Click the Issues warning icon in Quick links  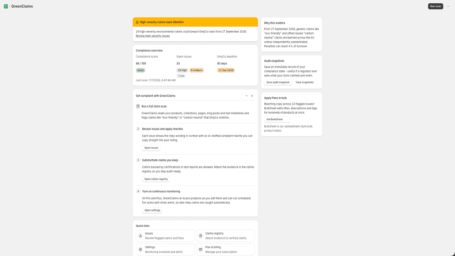click(x=141, y=236)
